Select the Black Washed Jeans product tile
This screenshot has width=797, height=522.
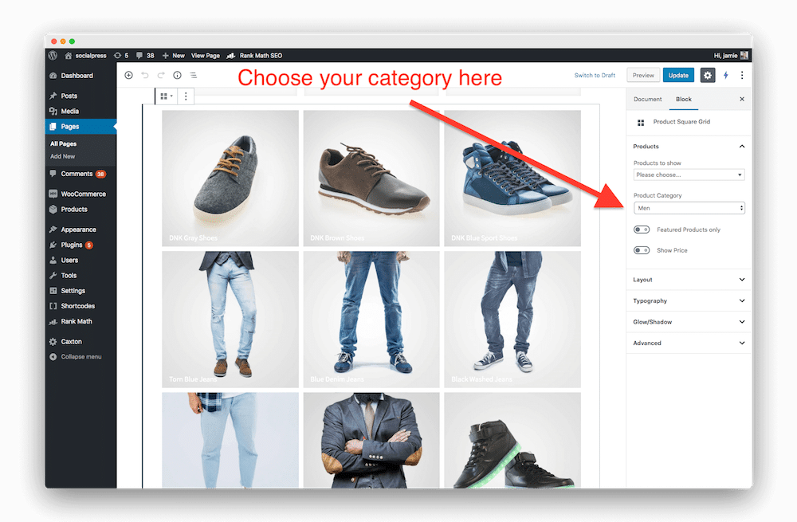[x=512, y=320]
